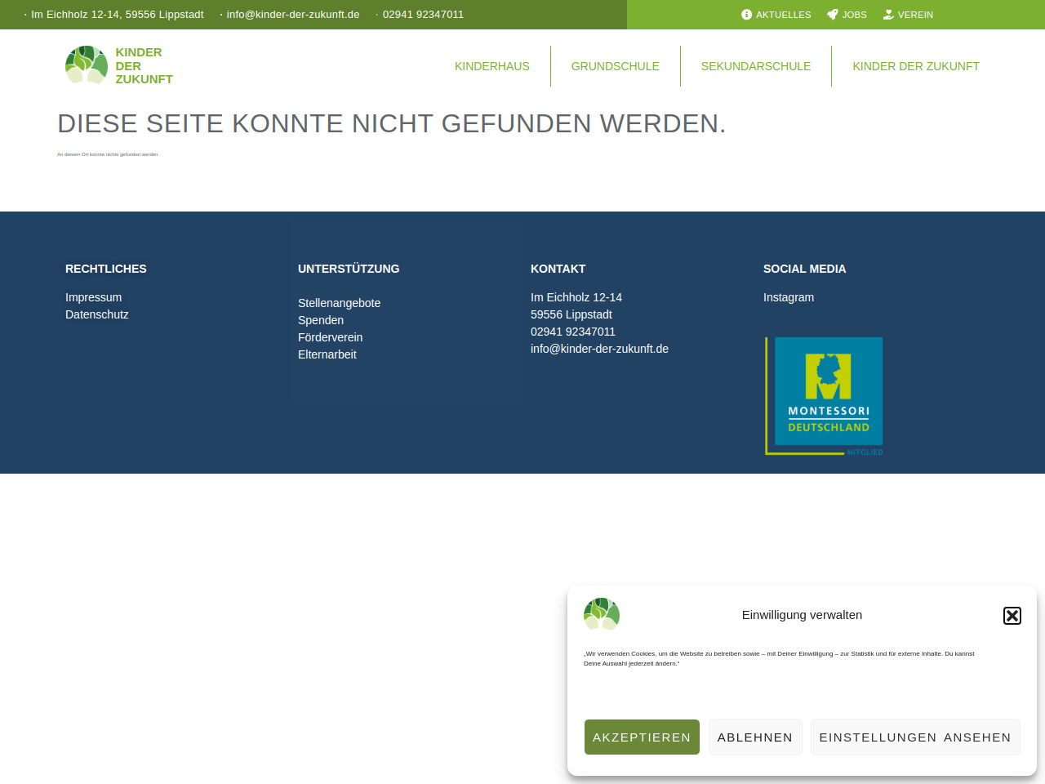Click the Jobs rocket icon
The height and width of the screenshot is (784, 1045).
(833, 15)
